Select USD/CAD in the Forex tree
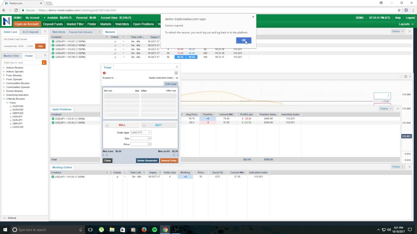Viewport: 417px width, 234px height. point(18,127)
